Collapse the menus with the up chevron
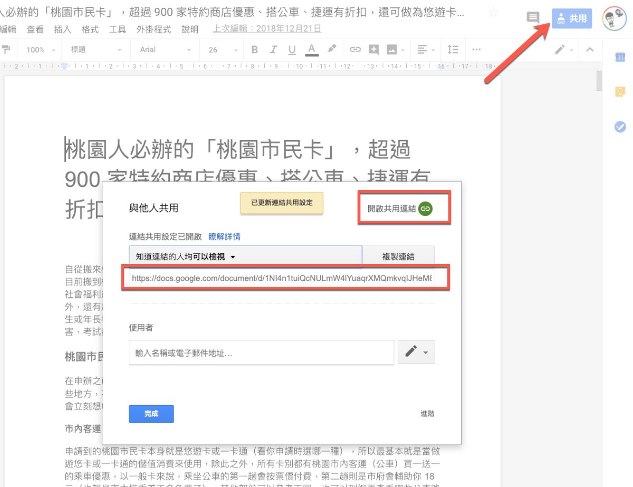 (590, 50)
